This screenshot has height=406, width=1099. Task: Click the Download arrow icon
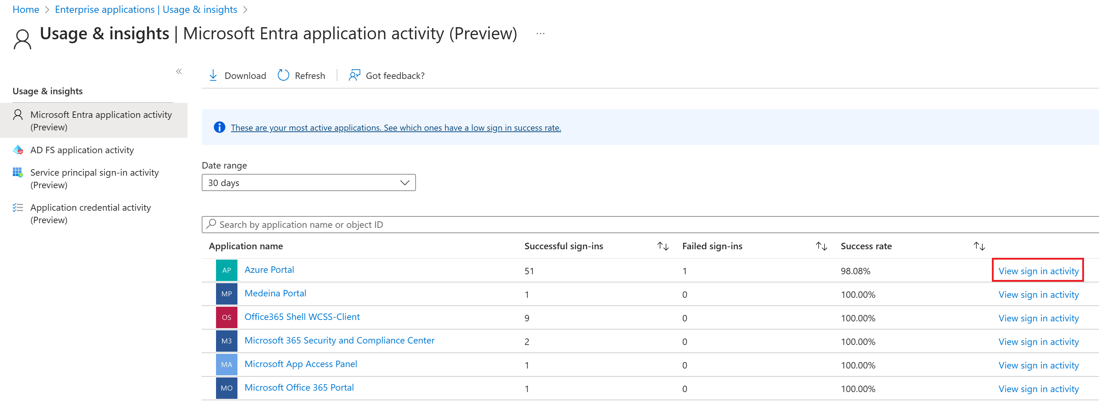click(x=213, y=75)
